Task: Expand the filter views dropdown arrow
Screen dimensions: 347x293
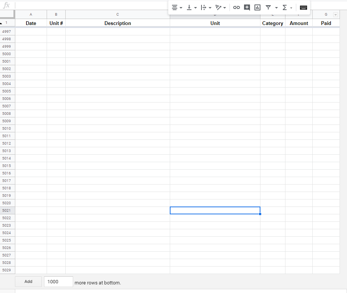Action: tap(276, 7)
